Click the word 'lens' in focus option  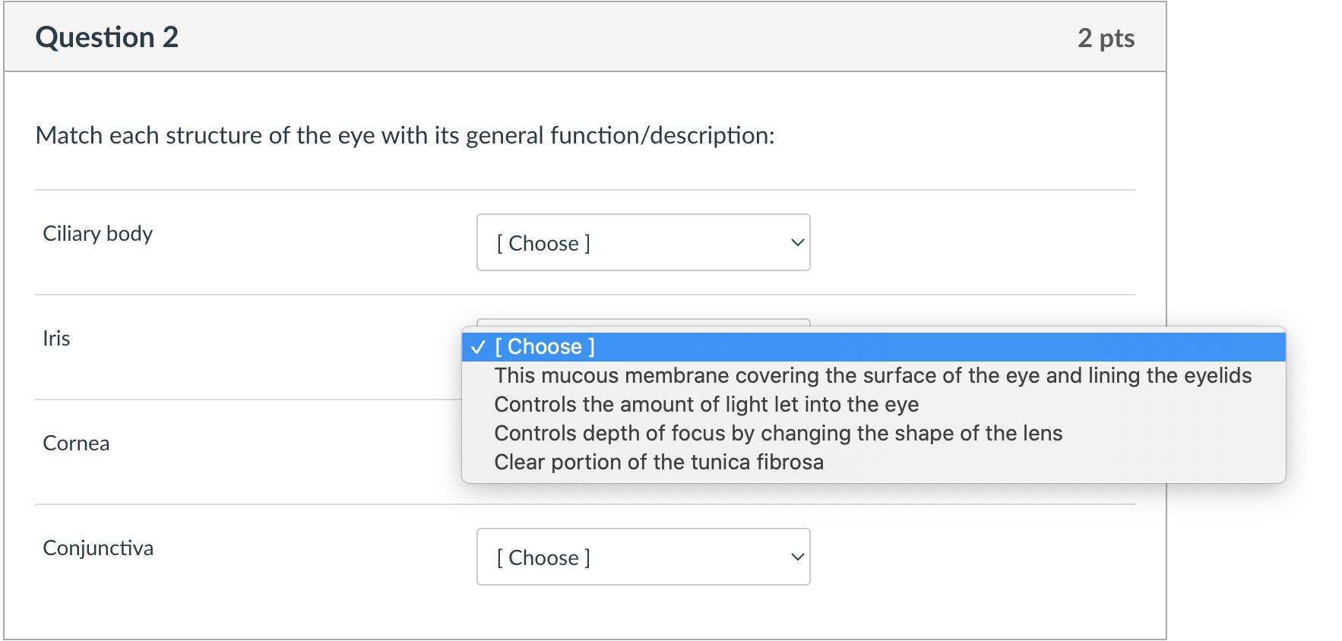(1043, 434)
